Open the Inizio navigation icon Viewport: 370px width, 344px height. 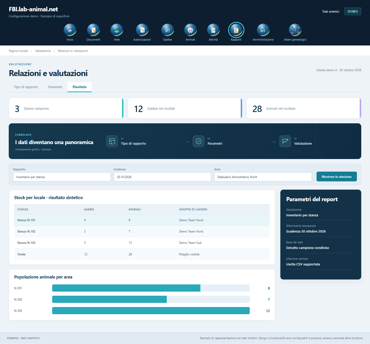[70, 30]
